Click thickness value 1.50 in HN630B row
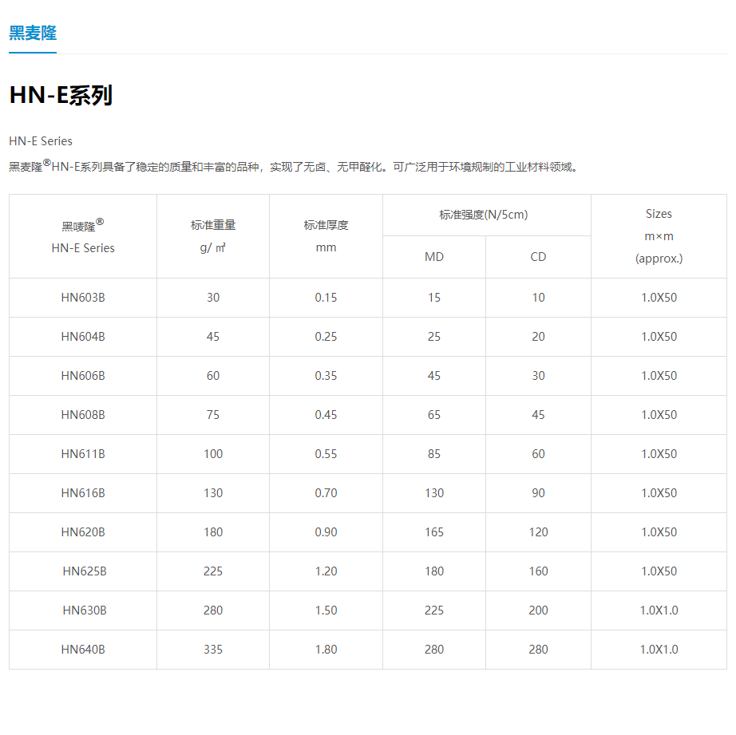This screenshot has height=735, width=736. (326, 611)
